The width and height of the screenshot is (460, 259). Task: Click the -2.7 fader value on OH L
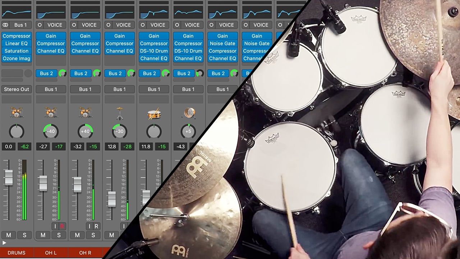tap(43, 147)
